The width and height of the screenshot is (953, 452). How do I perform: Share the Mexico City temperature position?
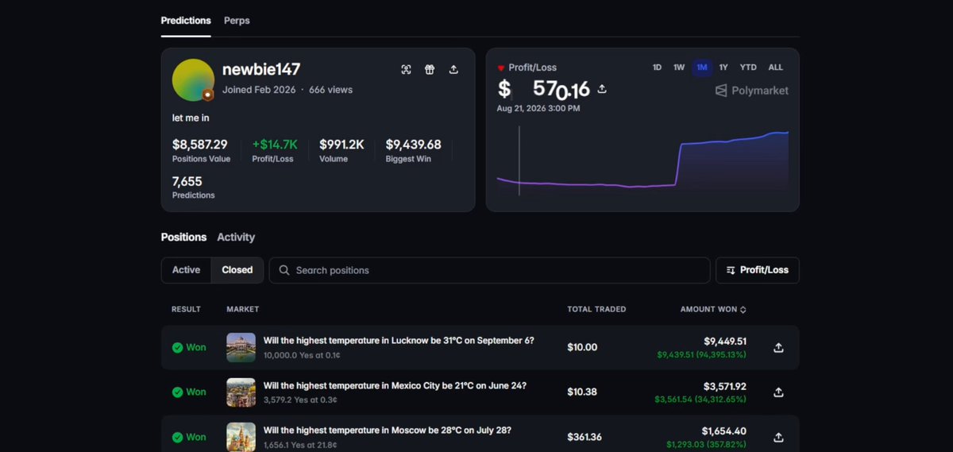click(x=778, y=392)
